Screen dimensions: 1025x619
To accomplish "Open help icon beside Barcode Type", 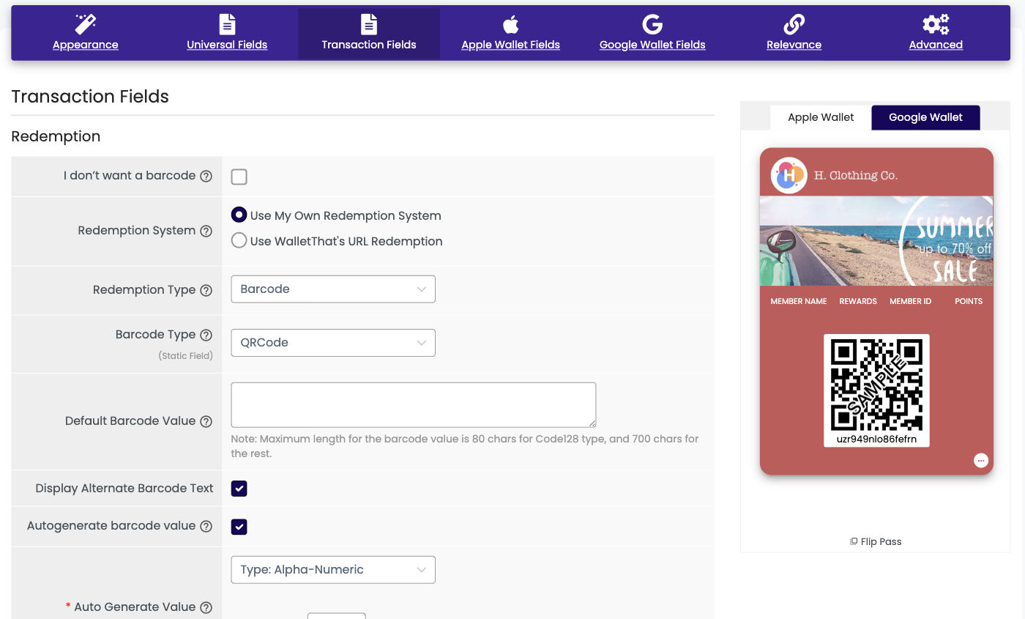I will (x=206, y=335).
